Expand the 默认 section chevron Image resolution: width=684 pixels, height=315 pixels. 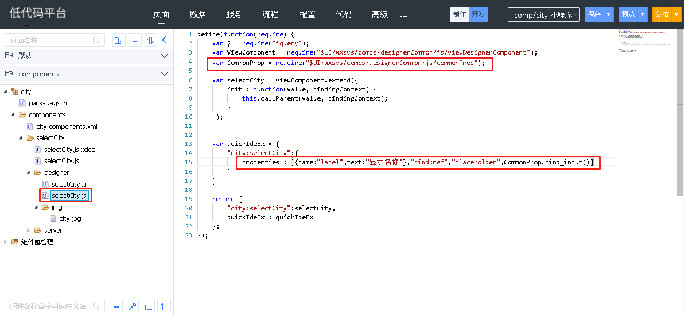click(165, 56)
